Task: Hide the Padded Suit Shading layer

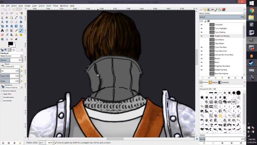Action: [202, 36]
